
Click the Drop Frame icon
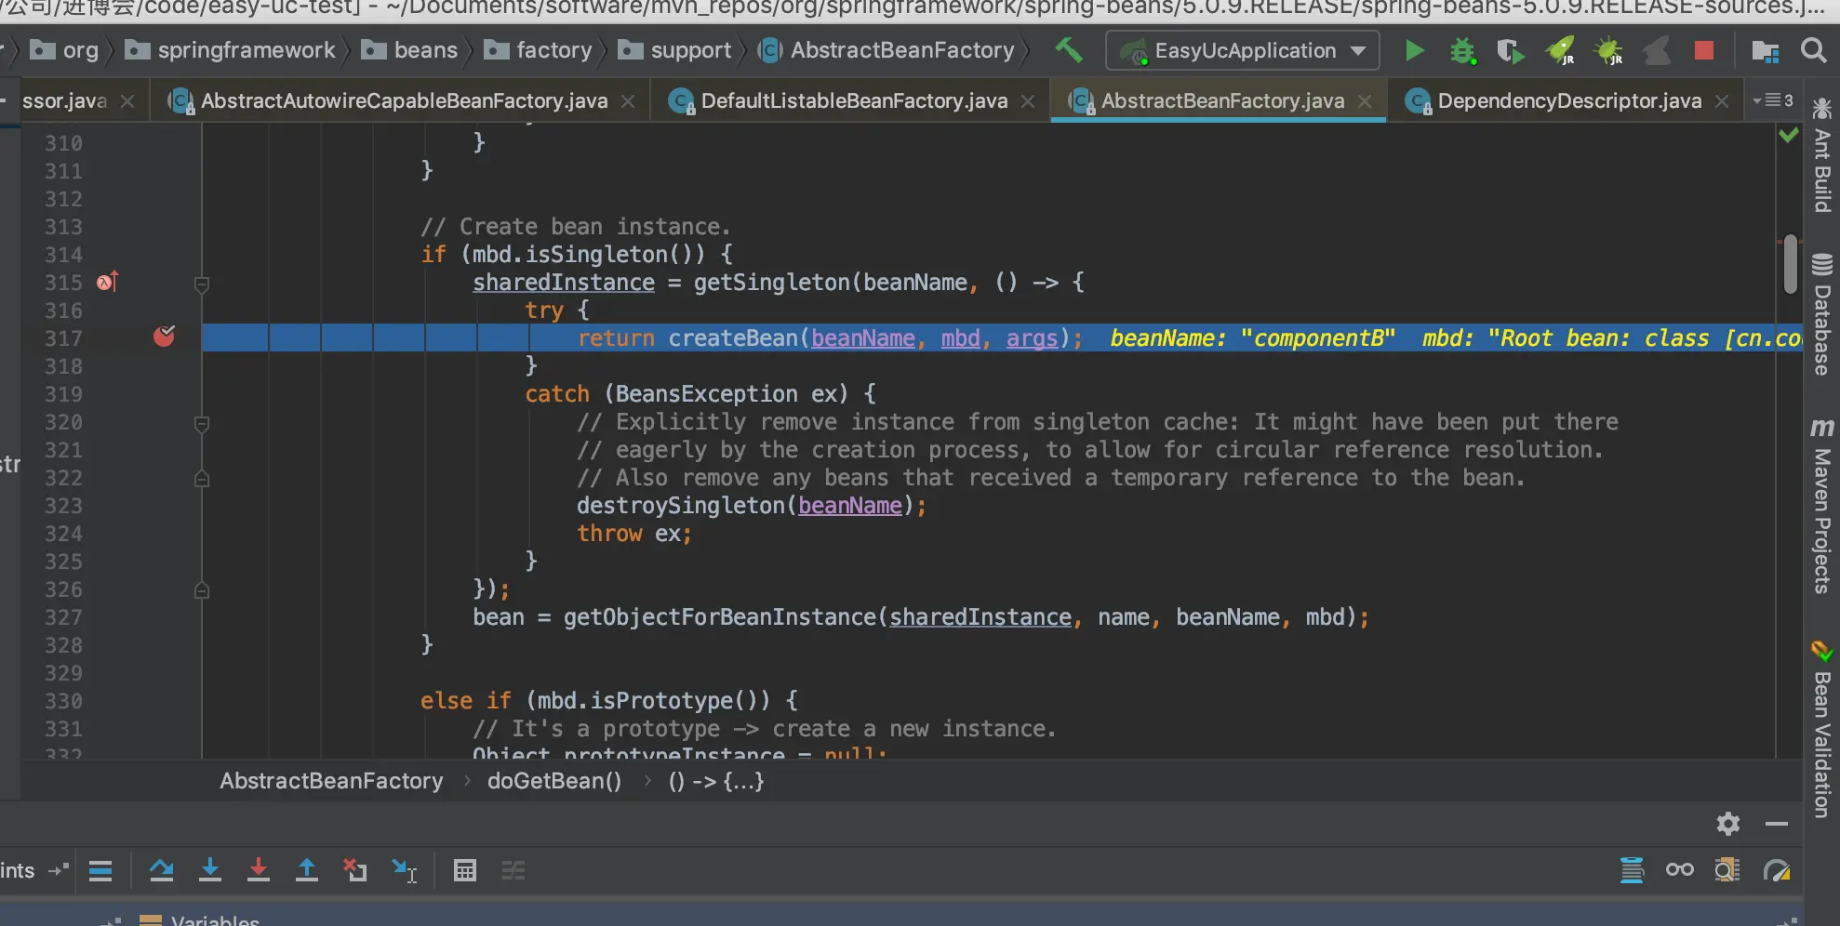pyautogui.click(x=355, y=871)
